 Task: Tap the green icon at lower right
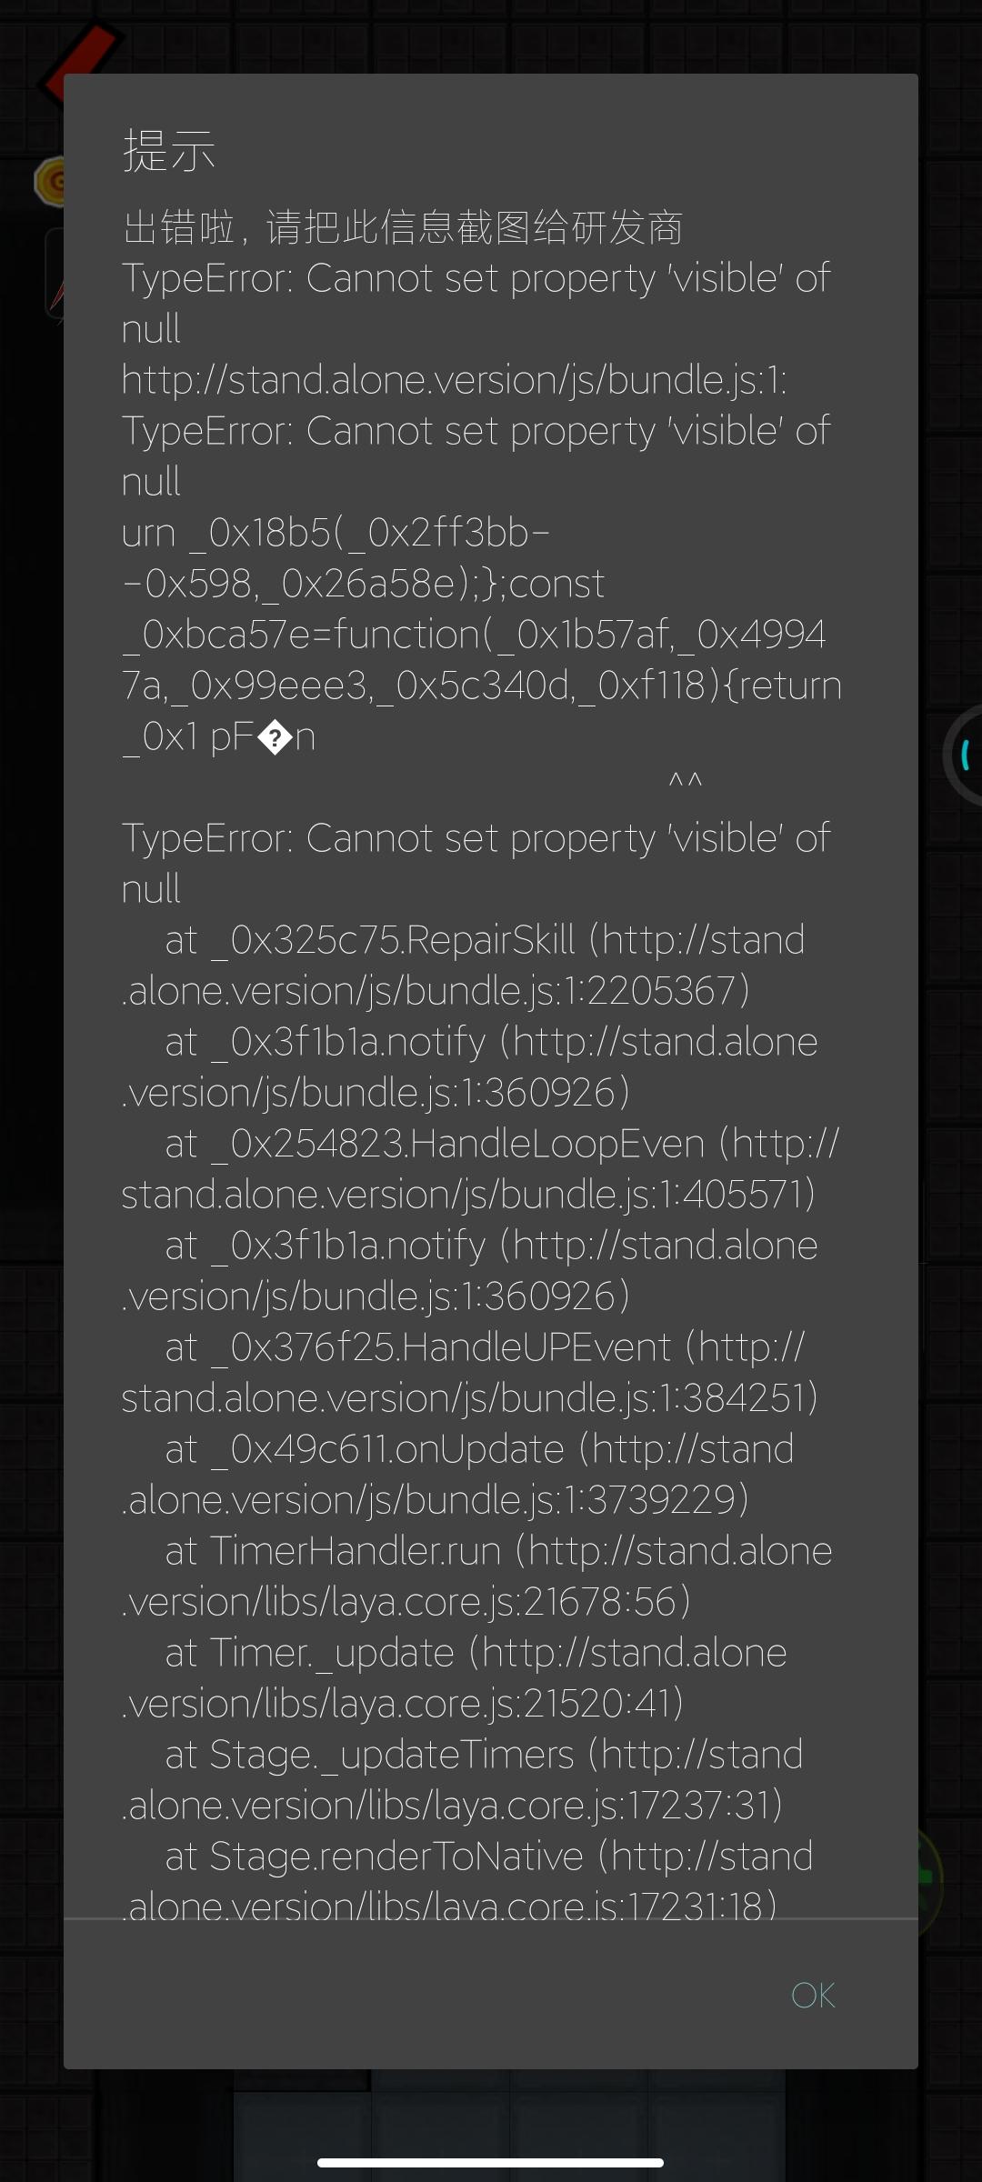tap(929, 1877)
